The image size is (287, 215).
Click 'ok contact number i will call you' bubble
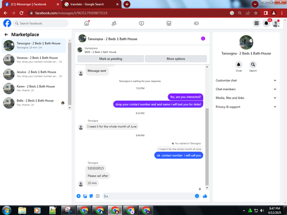[x=179, y=155]
